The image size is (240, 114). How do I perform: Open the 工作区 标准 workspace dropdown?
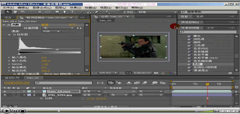157,12
